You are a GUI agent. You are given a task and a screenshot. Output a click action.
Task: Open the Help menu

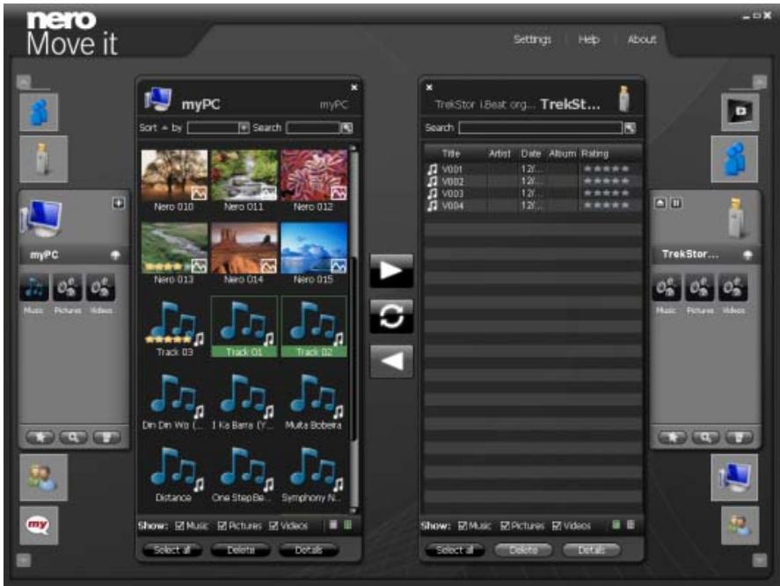(x=588, y=40)
